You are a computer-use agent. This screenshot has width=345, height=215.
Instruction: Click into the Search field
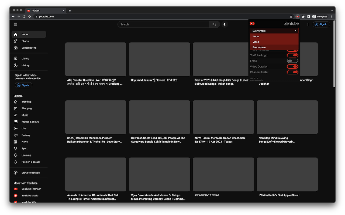[x=163, y=24]
